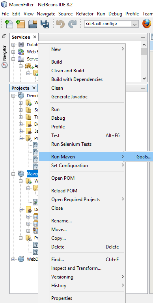Choose Generate Javadoc

tap(82, 97)
